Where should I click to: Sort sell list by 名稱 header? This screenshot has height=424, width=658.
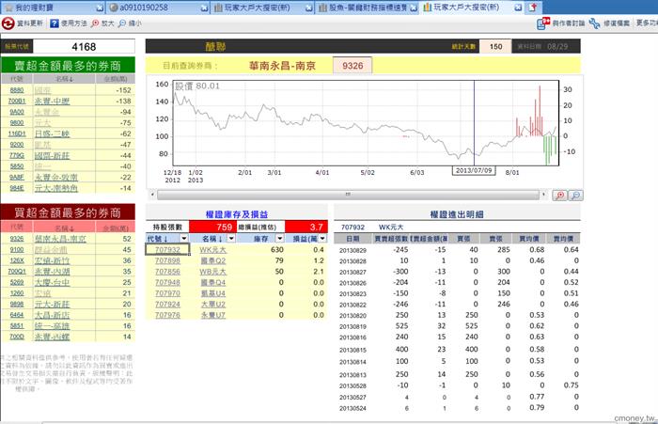tap(64, 79)
